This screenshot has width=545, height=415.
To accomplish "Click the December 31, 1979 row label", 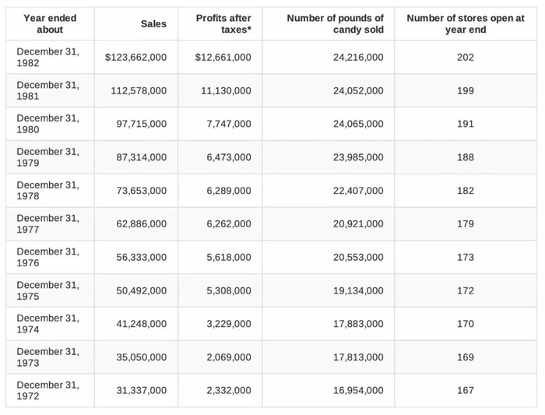I will click(47, 157).
